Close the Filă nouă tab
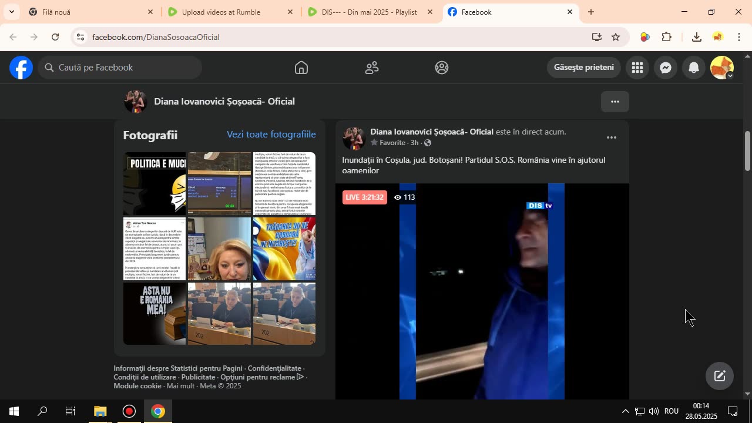The width and height of the screenshot is (752, 423). tap(150, 12)
